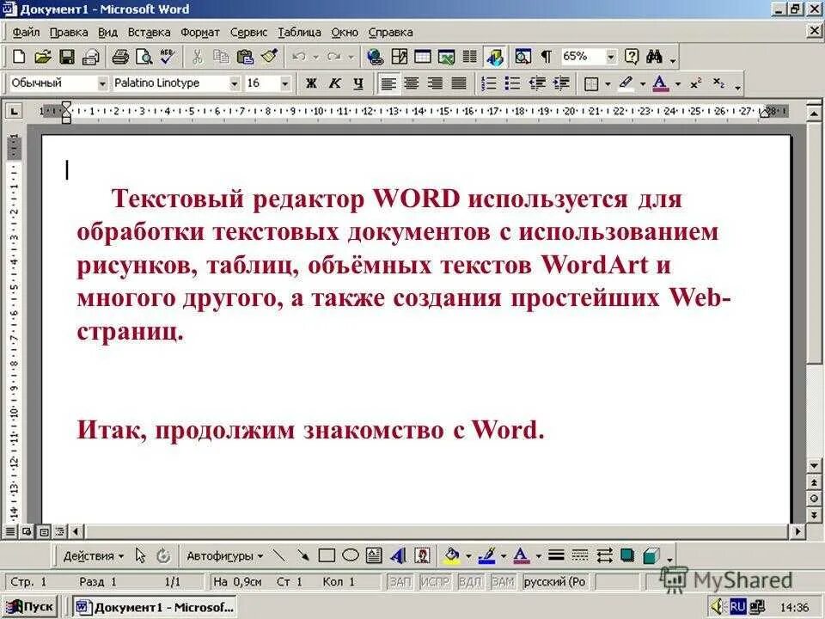Open a file with the folder icon
Image resolution: width=825 pixels, height=619 pixels.
coord(43,57)
